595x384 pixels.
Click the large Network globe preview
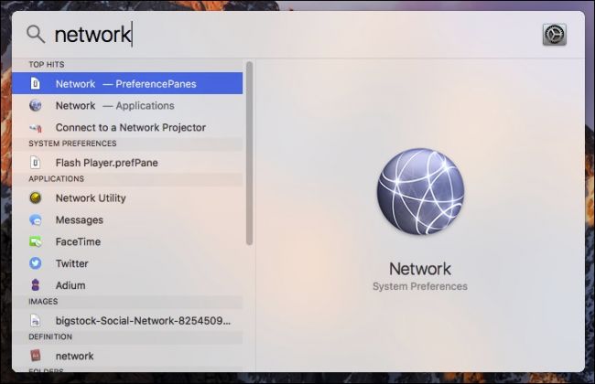[x=420, y=191]
